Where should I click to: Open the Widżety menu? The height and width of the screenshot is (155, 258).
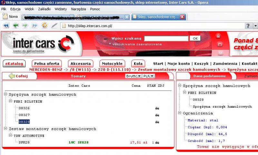pyautogui.click(x=61, y=9)
